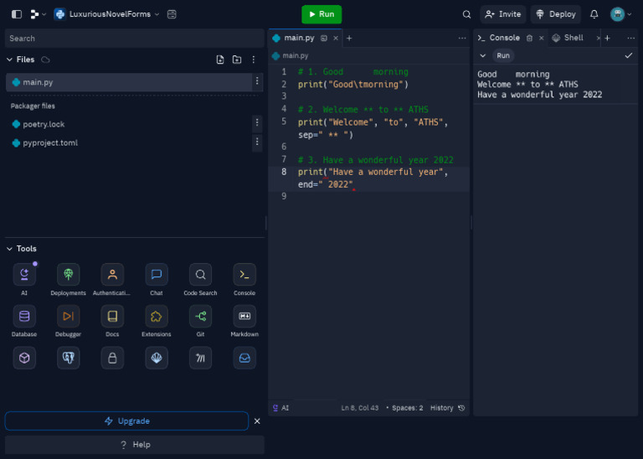Image resolution: width=643 pixels, height=459 pixels.
Task: Open the Extensions tool
Action: pos(156,316)
